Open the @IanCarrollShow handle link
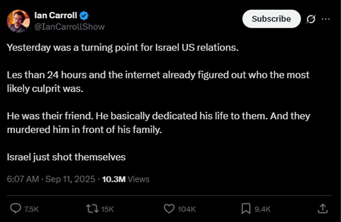 point(70,27)
